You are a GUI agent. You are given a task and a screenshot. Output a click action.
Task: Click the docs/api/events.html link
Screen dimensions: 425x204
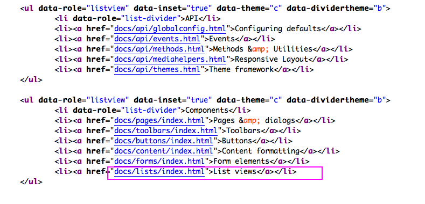[157, 39]
